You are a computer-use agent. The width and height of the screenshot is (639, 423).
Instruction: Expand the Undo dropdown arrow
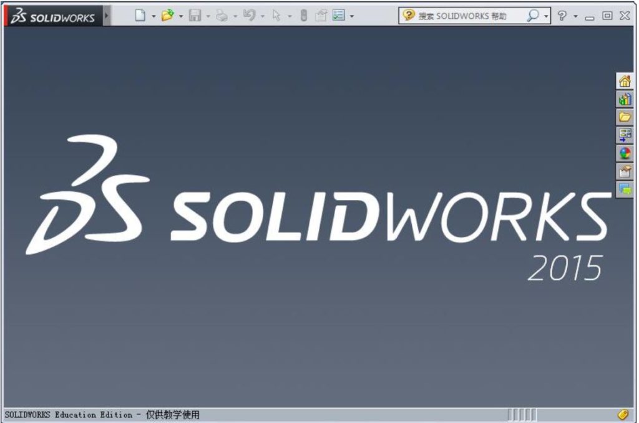(263, 16)
